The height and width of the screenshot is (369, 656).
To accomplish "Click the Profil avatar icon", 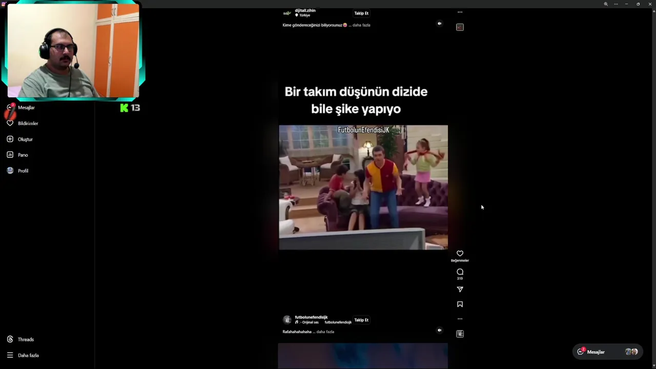I will (10, 171).
